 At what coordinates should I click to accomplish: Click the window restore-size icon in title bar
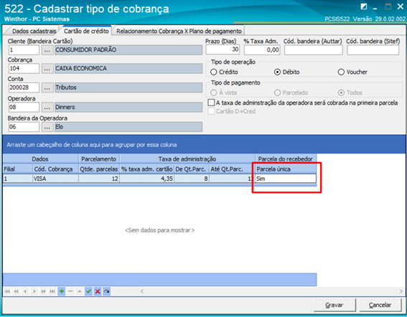(x=364, y=6)
